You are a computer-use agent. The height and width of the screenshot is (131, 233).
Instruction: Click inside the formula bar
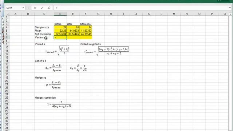(x=141, y=8)
